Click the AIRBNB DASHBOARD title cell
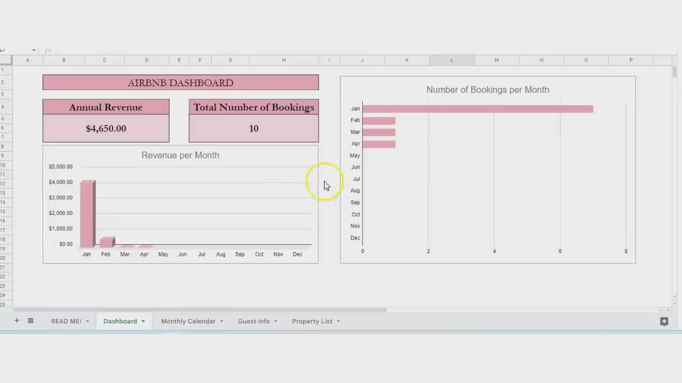Screen dimensions: 682x383 (x=181, y=82)
